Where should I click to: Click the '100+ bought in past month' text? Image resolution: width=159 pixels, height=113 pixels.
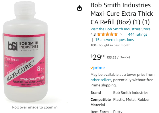[x=110, y=45]
